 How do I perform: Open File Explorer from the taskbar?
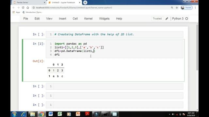coord(33,114)
